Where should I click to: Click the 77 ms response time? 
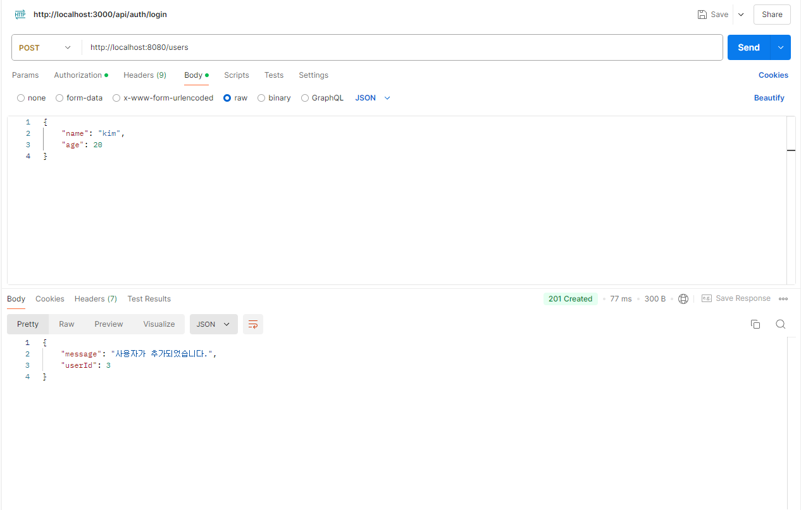click(x=621, y=299)
